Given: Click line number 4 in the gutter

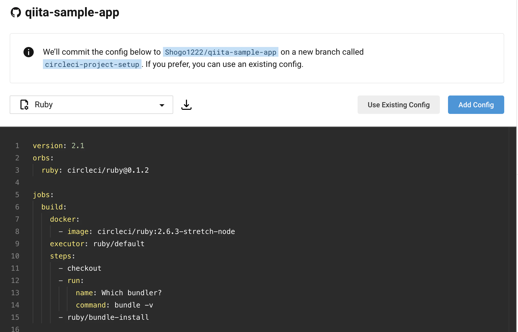Looking at the screenshot, I should (17, 182).
